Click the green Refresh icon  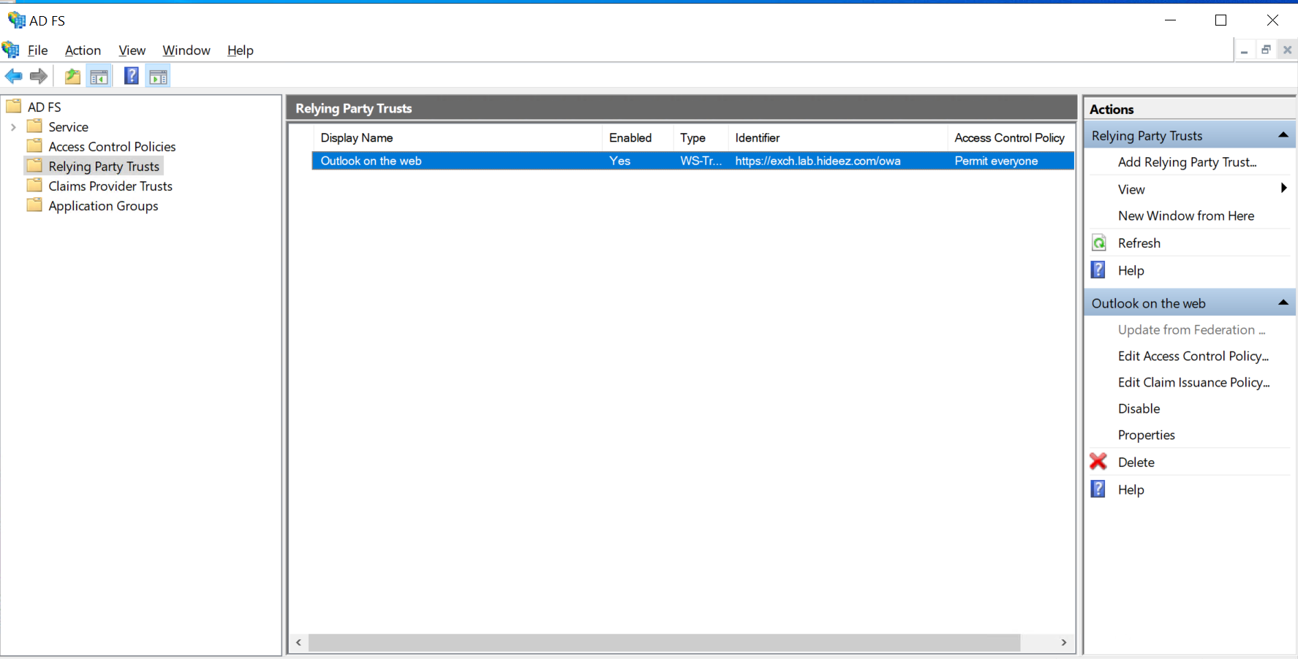click(x=1098, y=243)
